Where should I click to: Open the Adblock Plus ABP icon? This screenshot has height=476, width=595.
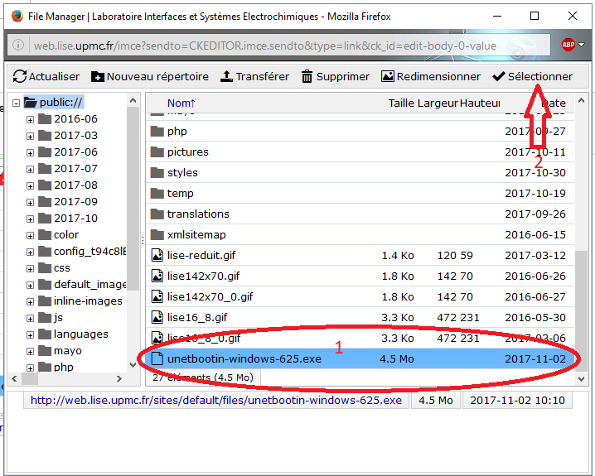click(x=568, y=45)
